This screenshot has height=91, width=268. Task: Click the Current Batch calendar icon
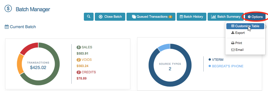click(7, 27)
